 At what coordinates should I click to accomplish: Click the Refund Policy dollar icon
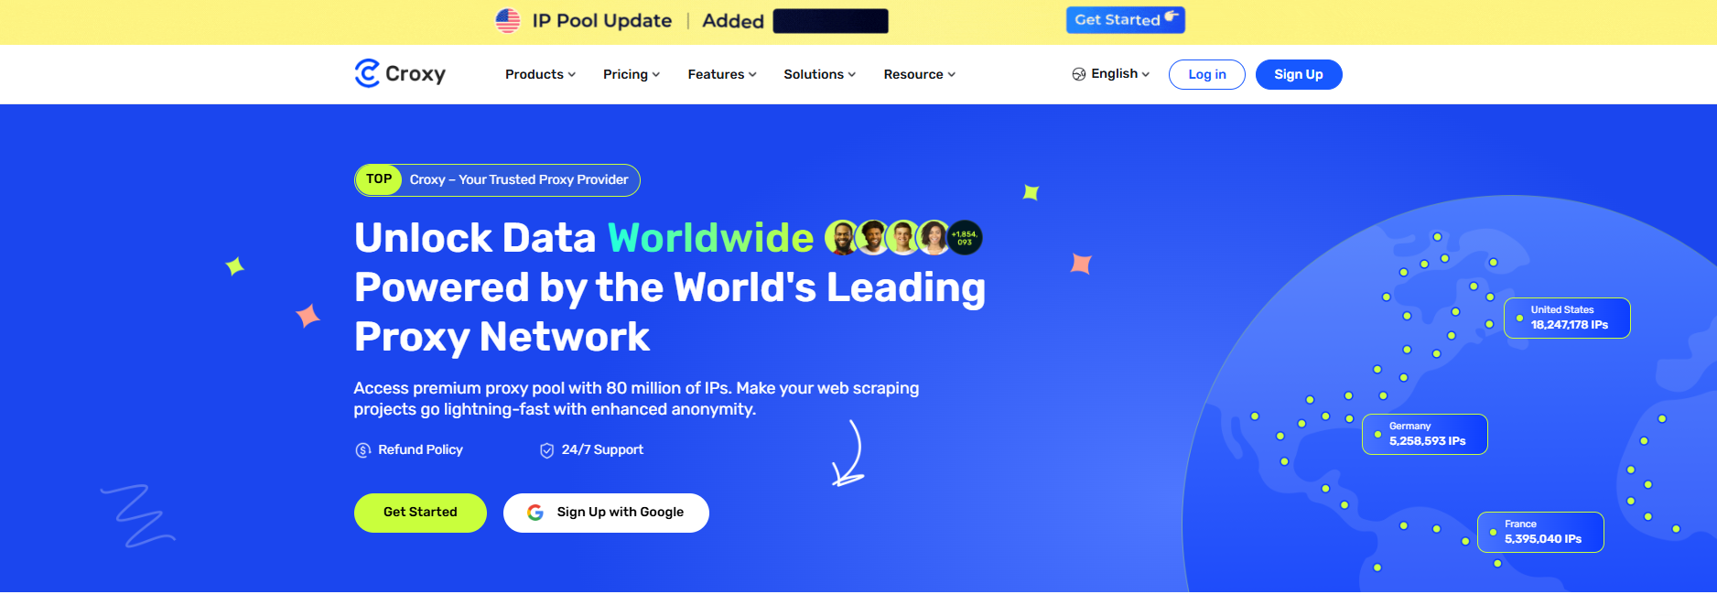pos(363,450)
